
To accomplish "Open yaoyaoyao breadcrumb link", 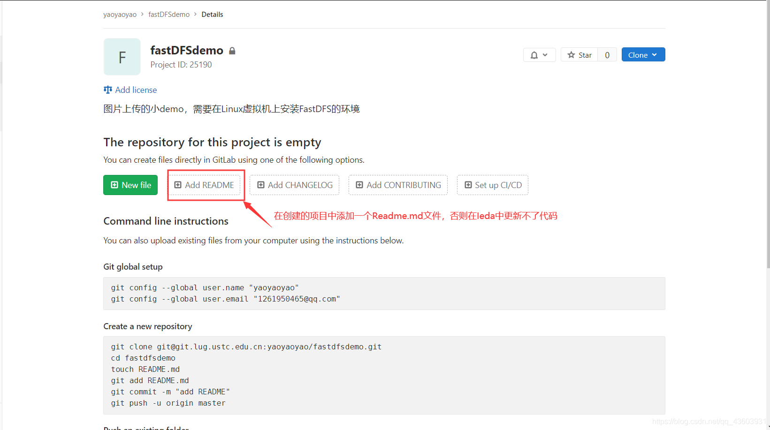I will point(120,15).
